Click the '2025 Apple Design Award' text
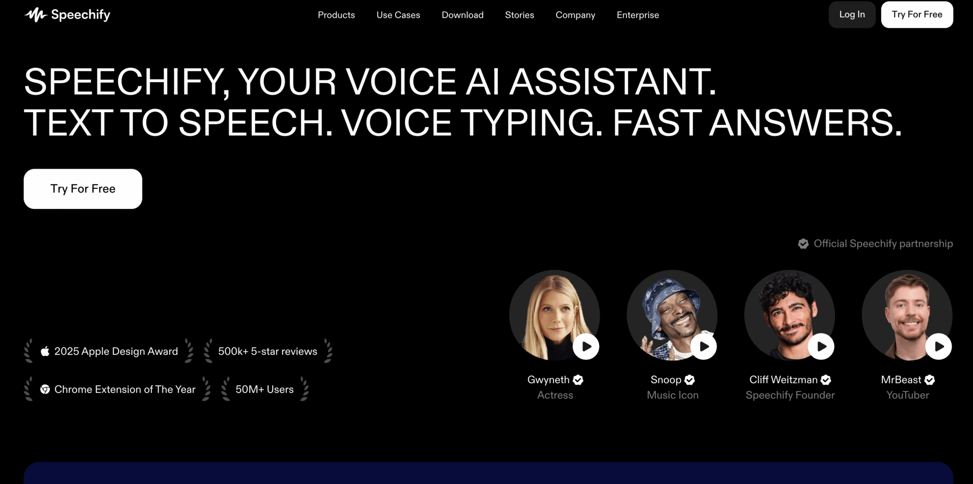Screen dimensions: 973x484 click(x=116, y=351)
